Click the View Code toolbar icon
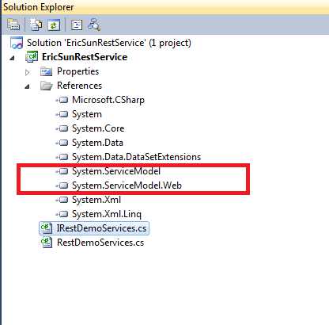 (x=77, y=25)
